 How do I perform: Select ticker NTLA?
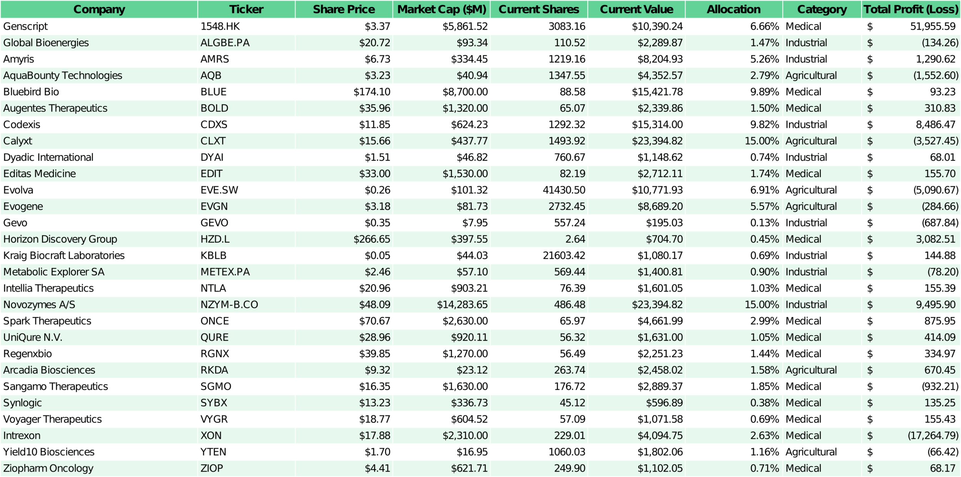point(246,288)
